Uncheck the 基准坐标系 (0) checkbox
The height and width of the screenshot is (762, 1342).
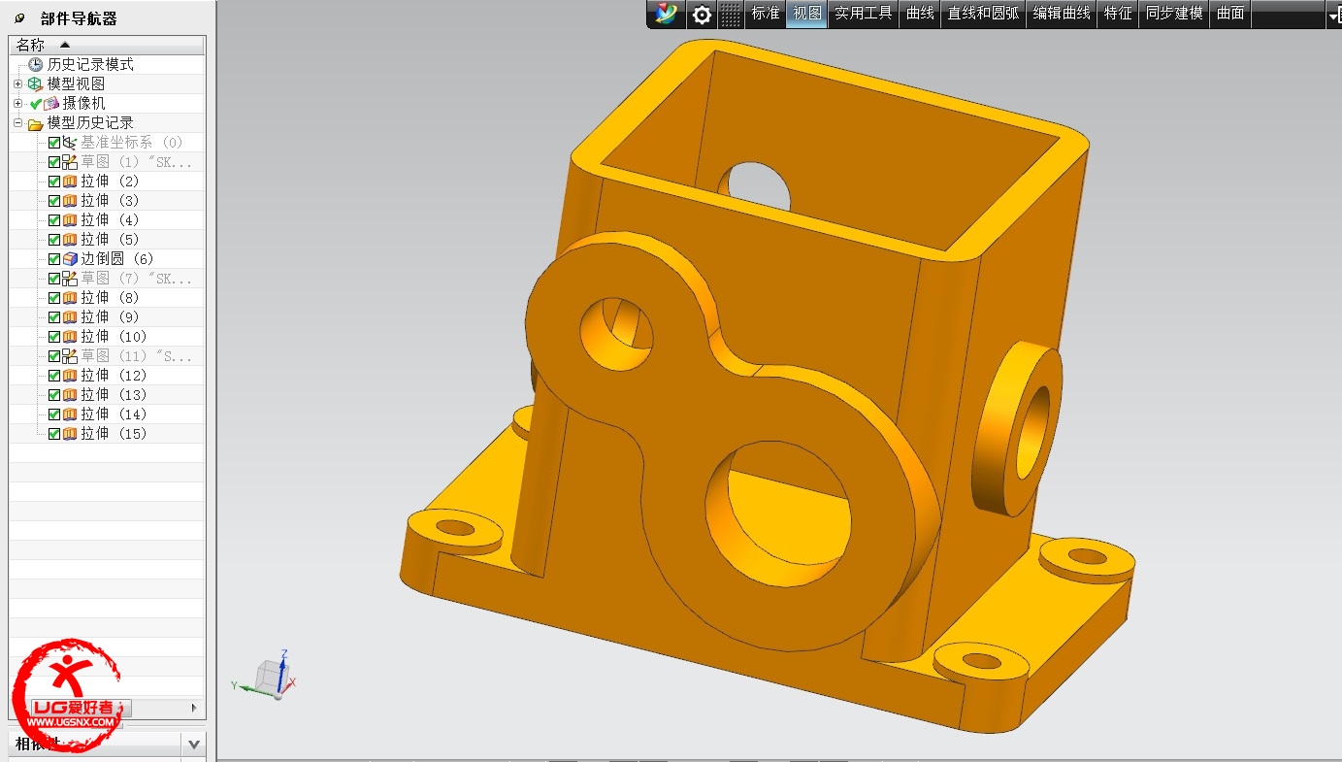[54, 143]
